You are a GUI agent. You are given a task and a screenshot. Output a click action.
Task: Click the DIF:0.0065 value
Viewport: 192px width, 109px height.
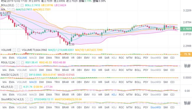point(35,75)
